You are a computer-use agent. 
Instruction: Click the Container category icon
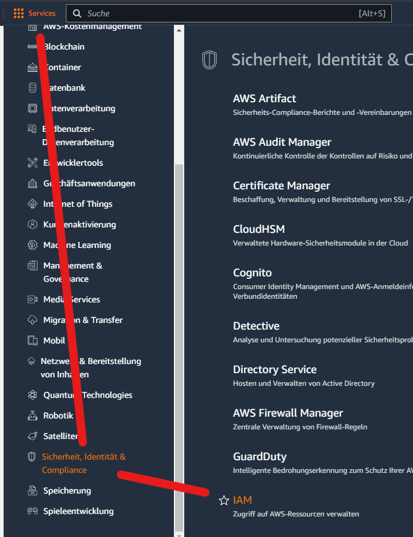point(33,67)
